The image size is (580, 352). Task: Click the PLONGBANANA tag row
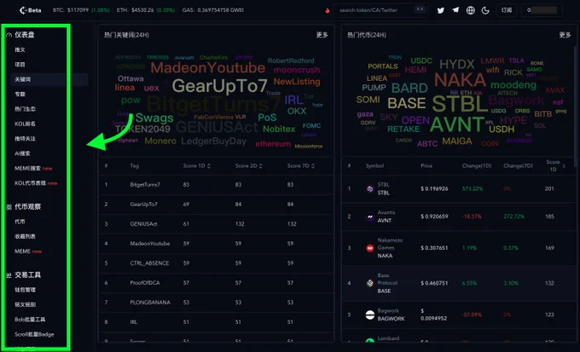pos(217,302)
